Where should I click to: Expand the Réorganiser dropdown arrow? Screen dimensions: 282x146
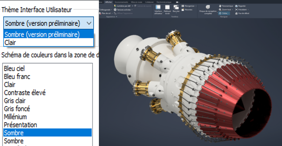(196, 6)
